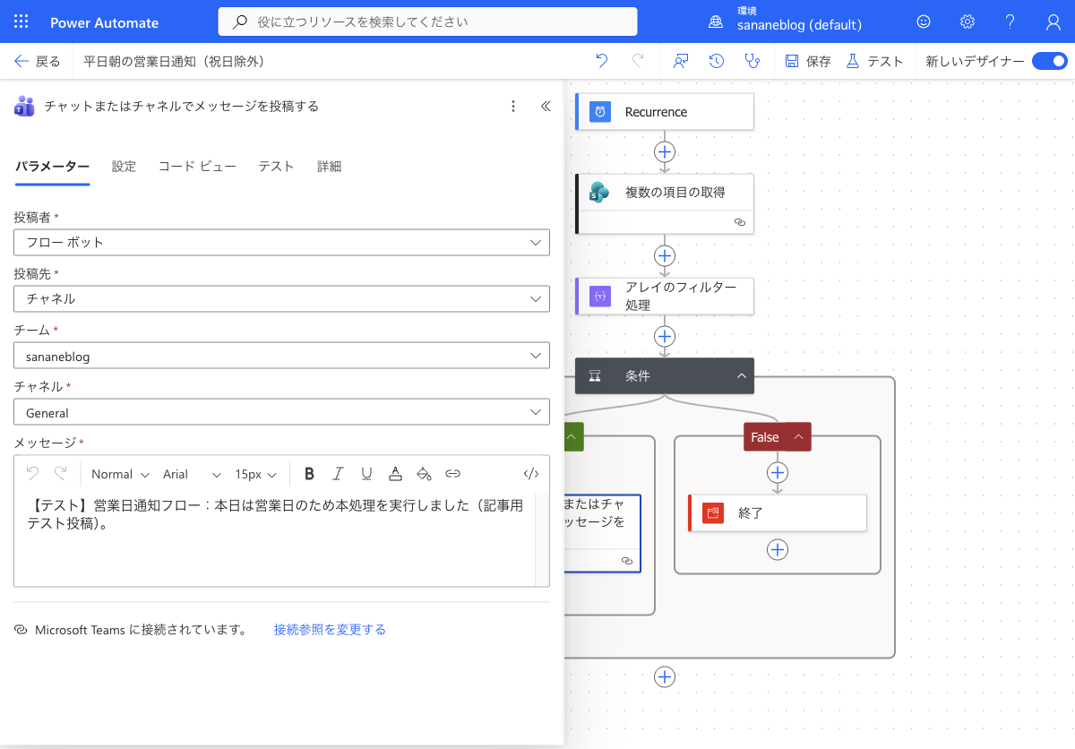The width and height of the screenshot is (1075, 749).
Task: Open the flow checker stethoscope icon
Action: point(752,61)
